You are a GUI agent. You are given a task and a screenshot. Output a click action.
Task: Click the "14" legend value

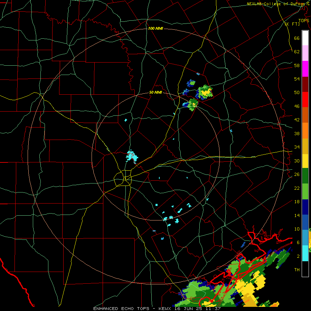click(297, 215)
